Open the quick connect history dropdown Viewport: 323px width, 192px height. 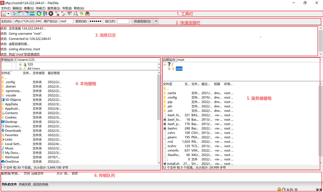(156, 21)
